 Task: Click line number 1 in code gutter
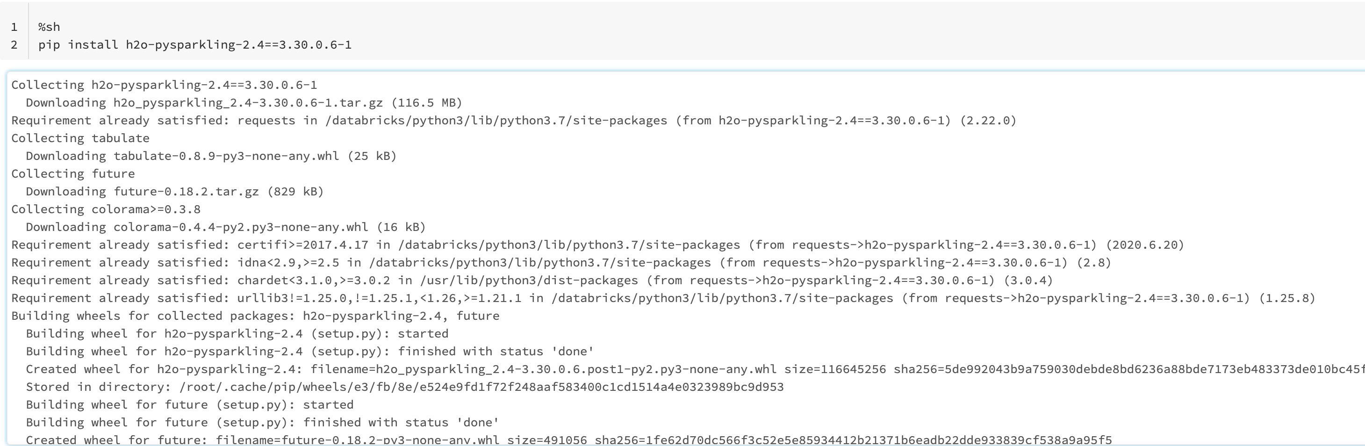click(x=14, y=27)
